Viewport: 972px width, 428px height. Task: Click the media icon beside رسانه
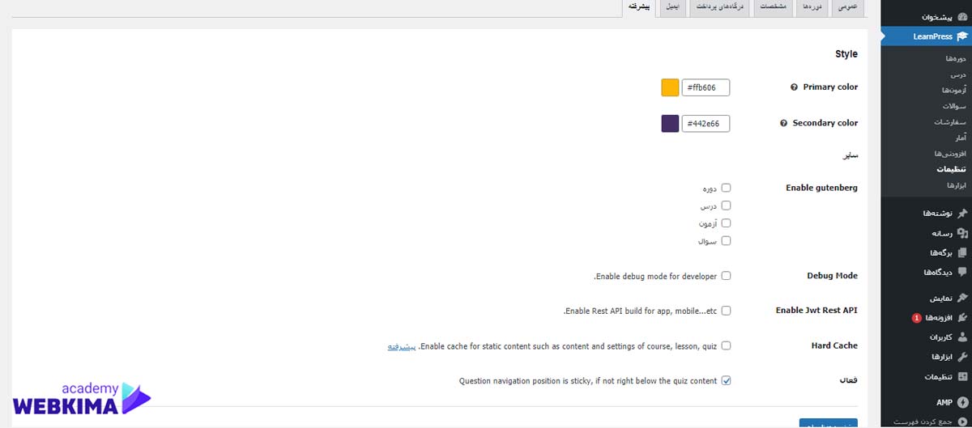[961, 233]
